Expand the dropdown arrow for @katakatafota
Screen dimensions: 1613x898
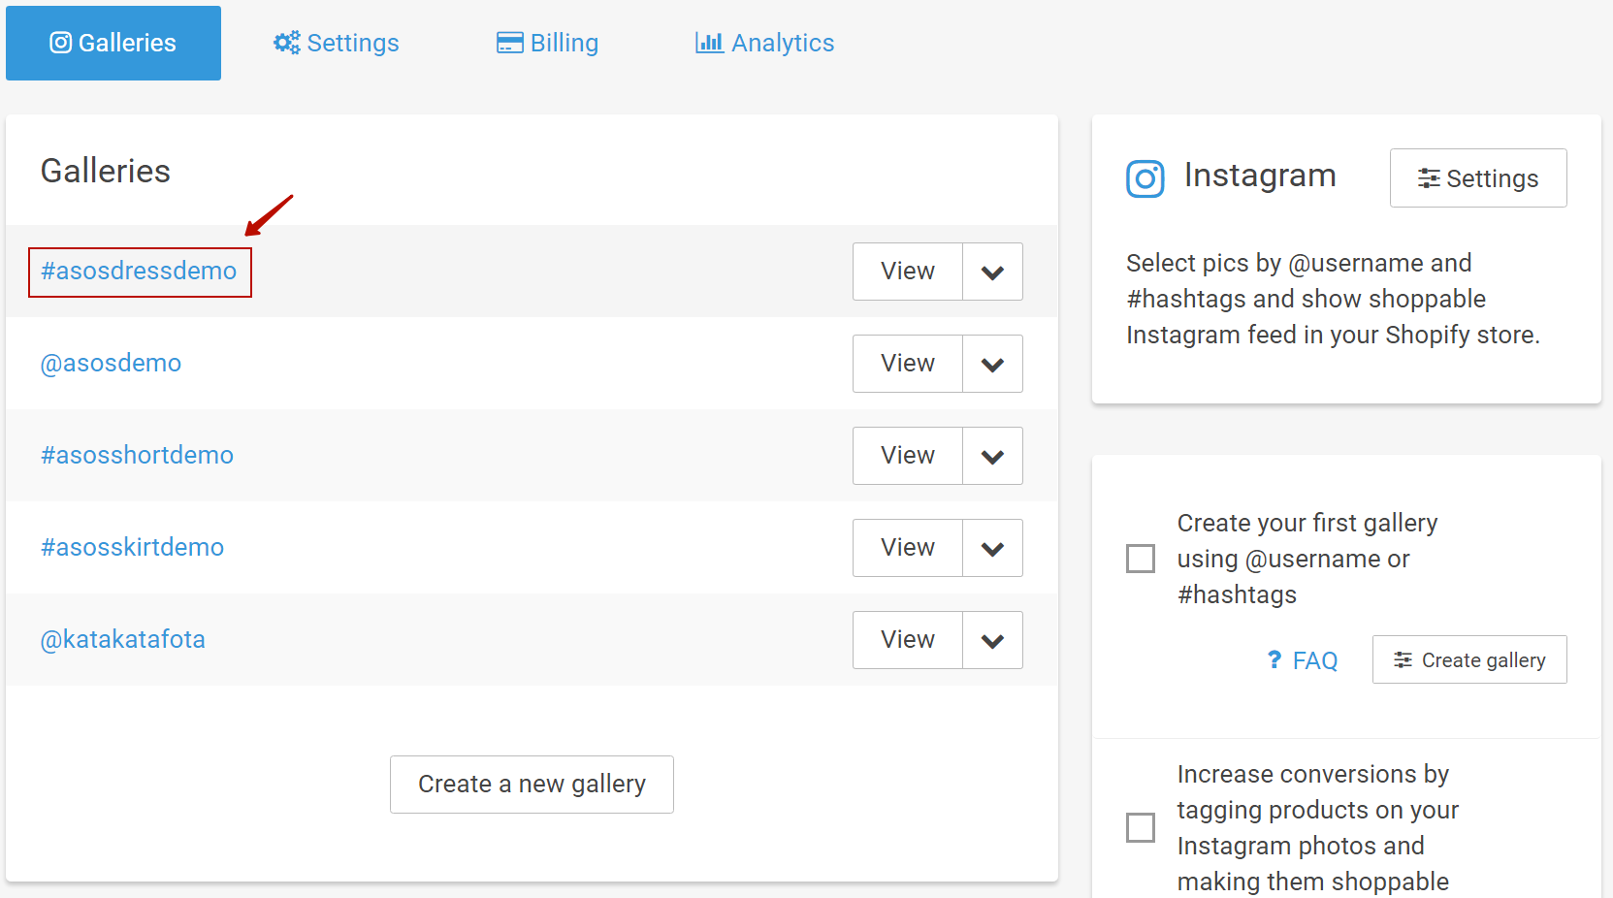tap(992, 641)
